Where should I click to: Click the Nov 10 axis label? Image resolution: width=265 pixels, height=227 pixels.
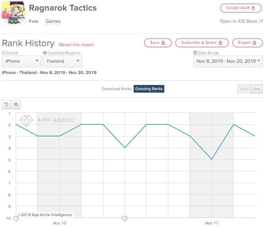pyautogui.click(x=60, y=223)
